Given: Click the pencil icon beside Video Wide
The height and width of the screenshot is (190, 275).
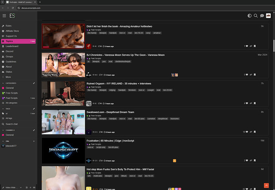Looking at the screenshot, I should 3,188.
